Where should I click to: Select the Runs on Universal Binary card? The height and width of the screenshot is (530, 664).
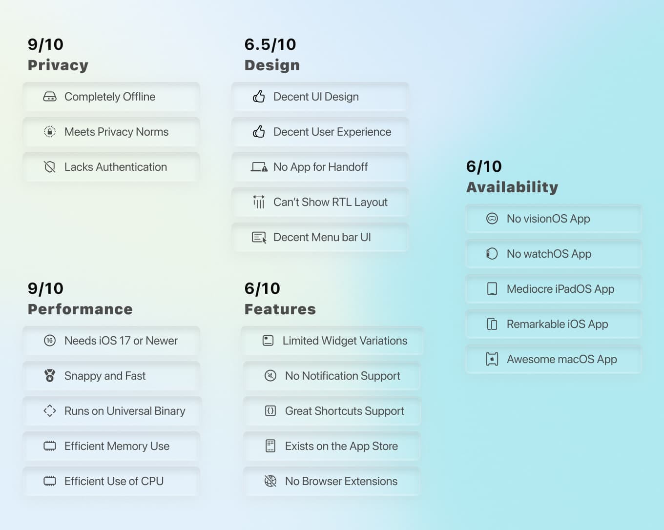(112, 411)
